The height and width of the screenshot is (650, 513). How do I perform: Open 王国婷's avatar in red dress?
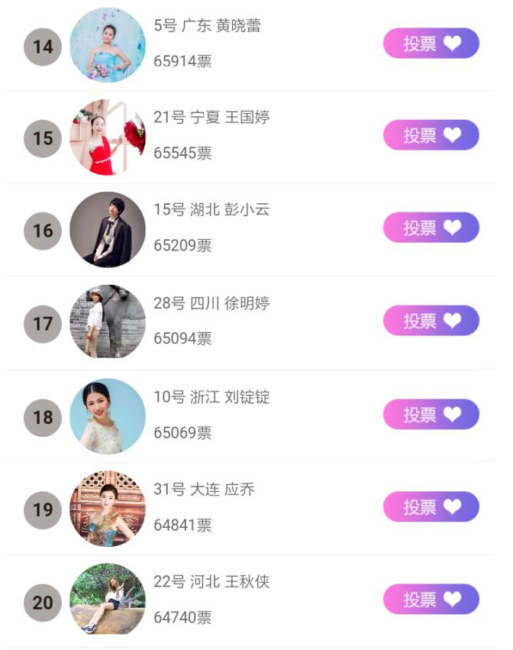coord(107,137)
